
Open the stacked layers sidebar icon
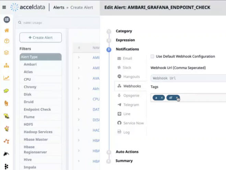coord(7,53)
